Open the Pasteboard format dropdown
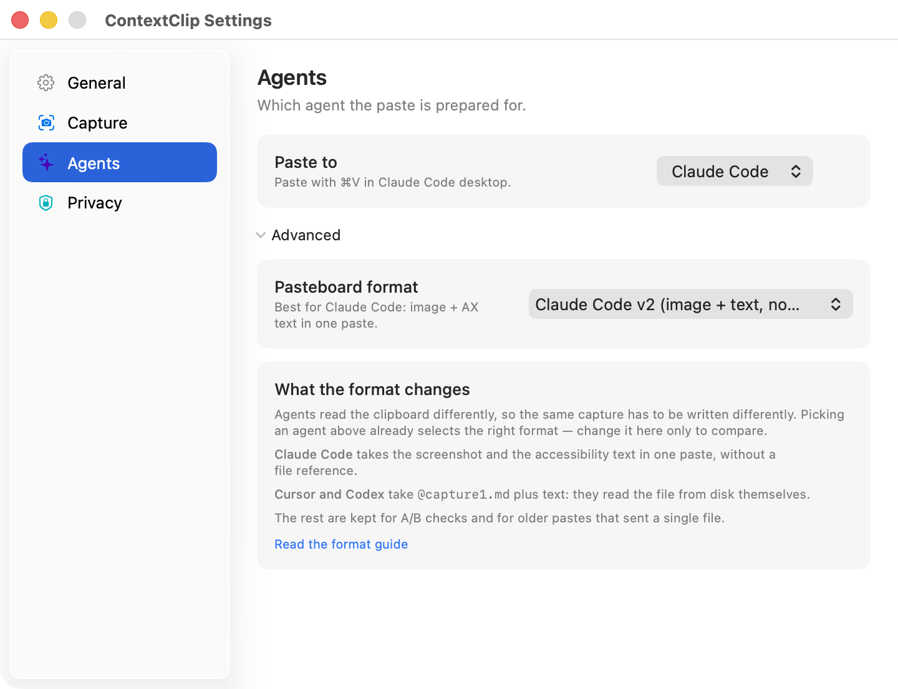898x689 pixels. click(690, 304)
